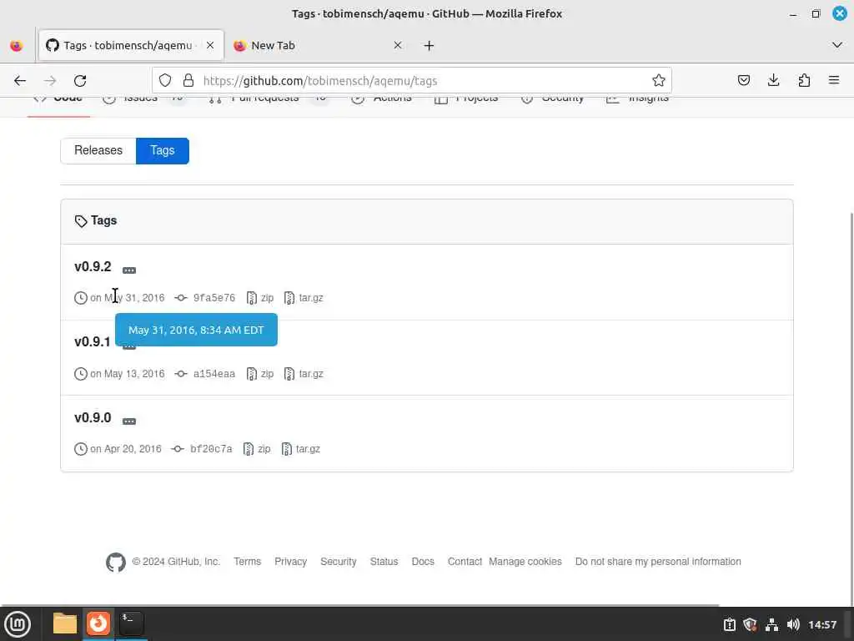This screenshot has height=641, width=854.
Task: Close the New Tab tab
Action: [398, 45]
